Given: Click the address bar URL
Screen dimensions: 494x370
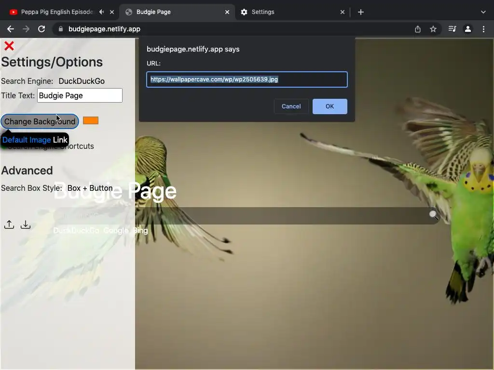Looking at the screenshot, I should click(104, 29).
